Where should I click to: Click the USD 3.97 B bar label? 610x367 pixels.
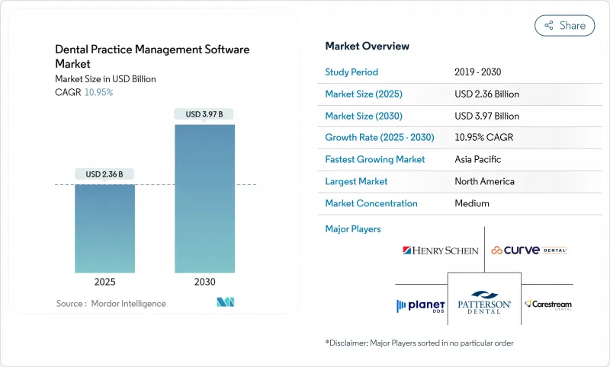pyautogui.click(x=204, y=114)
